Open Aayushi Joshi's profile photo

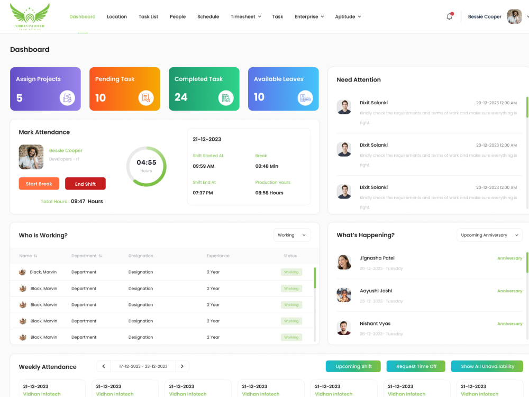coord(344,295)
